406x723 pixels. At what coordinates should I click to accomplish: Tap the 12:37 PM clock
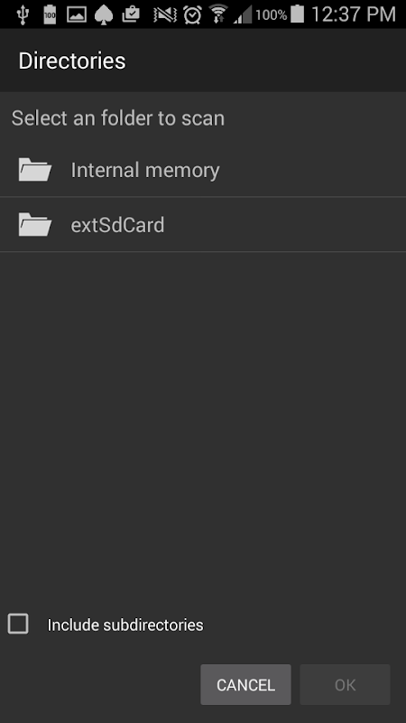click(354, 14)
